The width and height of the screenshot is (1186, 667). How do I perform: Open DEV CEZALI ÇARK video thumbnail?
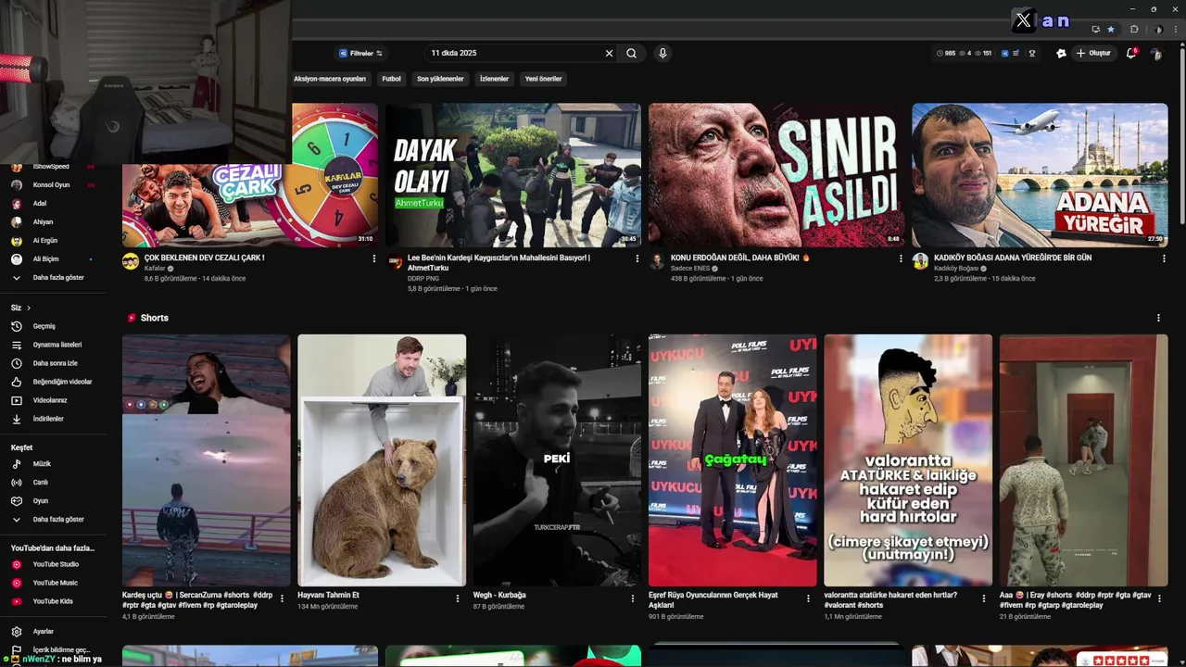pyautogui.click(x=250, y=175)
